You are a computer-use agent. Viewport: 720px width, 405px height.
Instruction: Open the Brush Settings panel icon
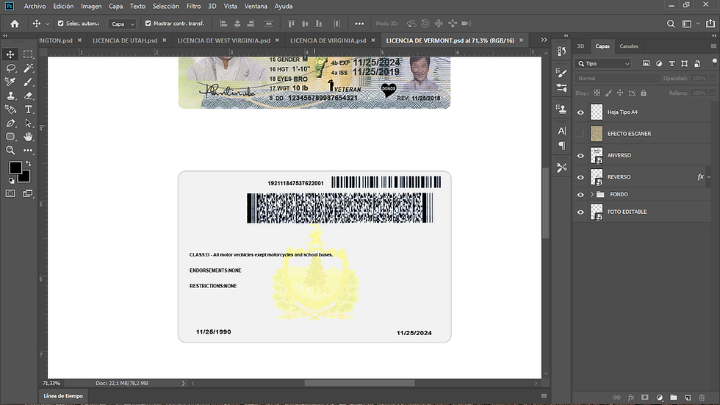click(561, 73)
